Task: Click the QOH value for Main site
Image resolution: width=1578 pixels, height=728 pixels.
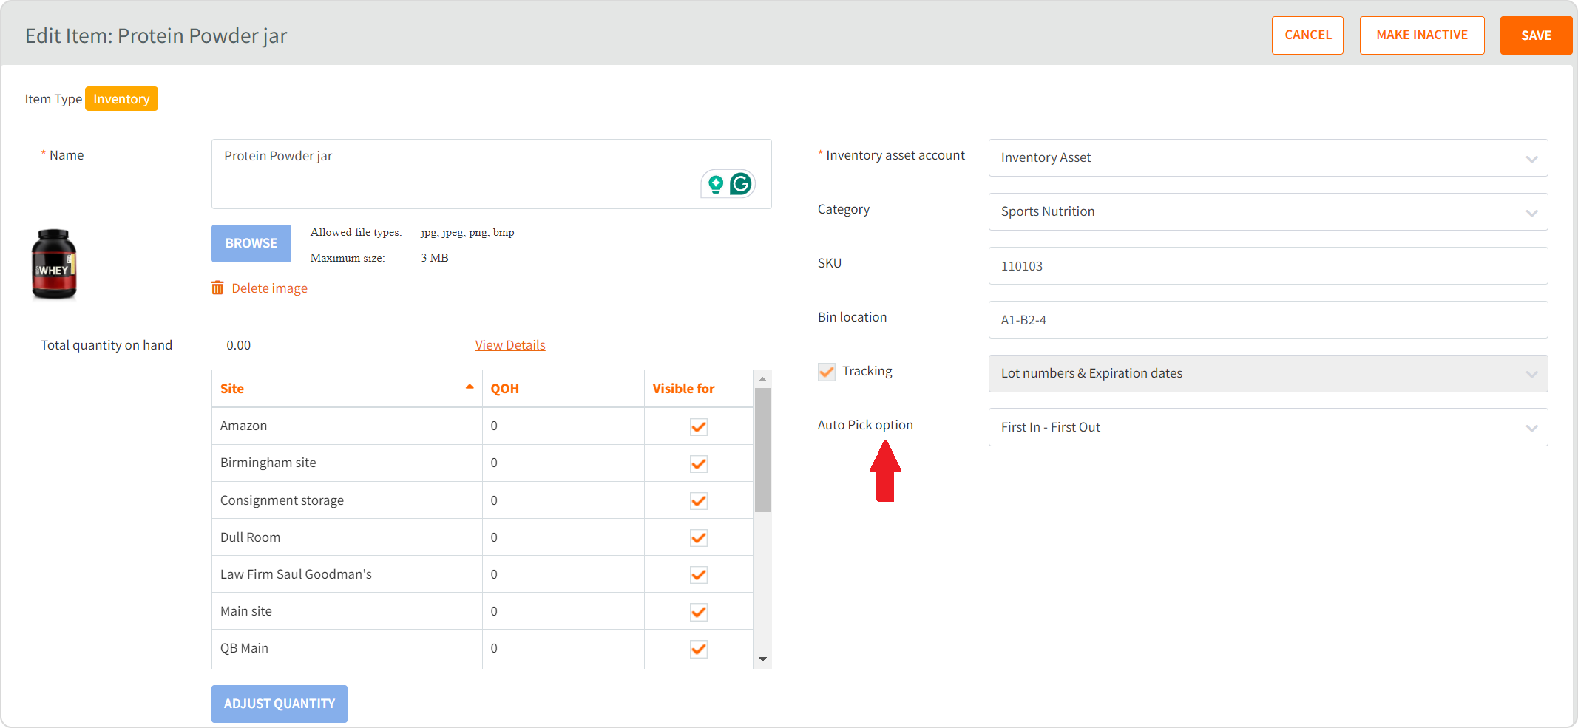Action: 494,611
